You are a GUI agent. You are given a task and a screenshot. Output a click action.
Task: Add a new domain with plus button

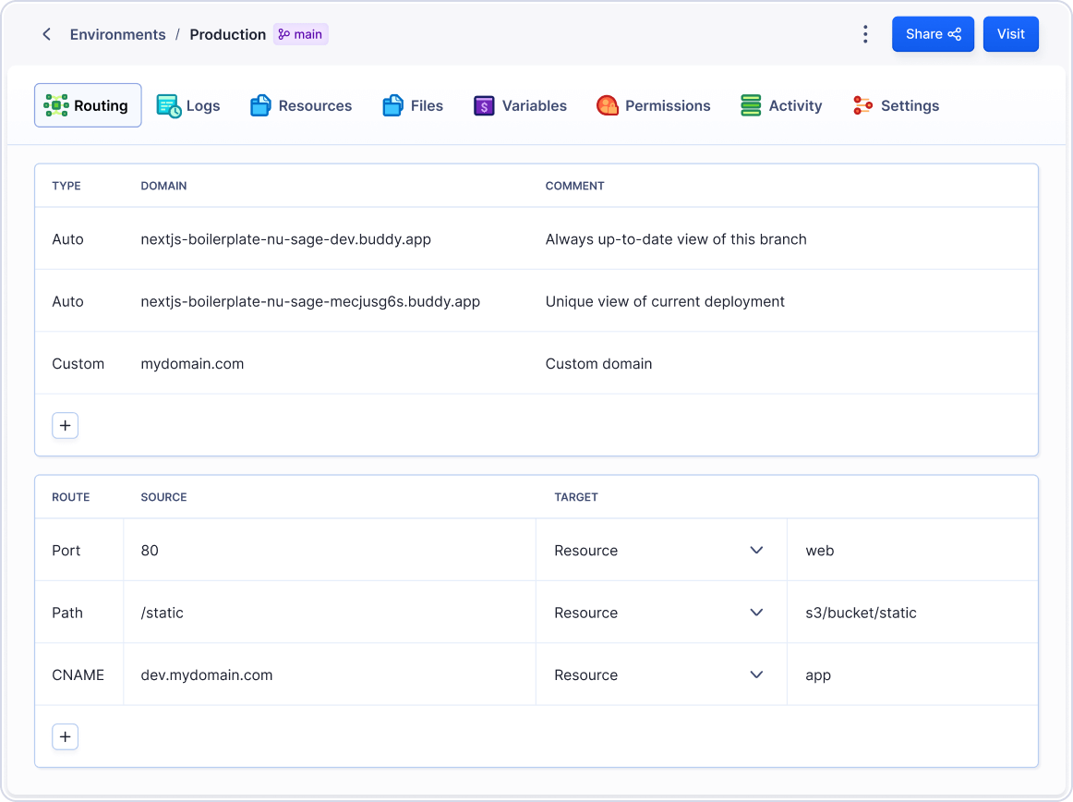click(x=65, y=425)
